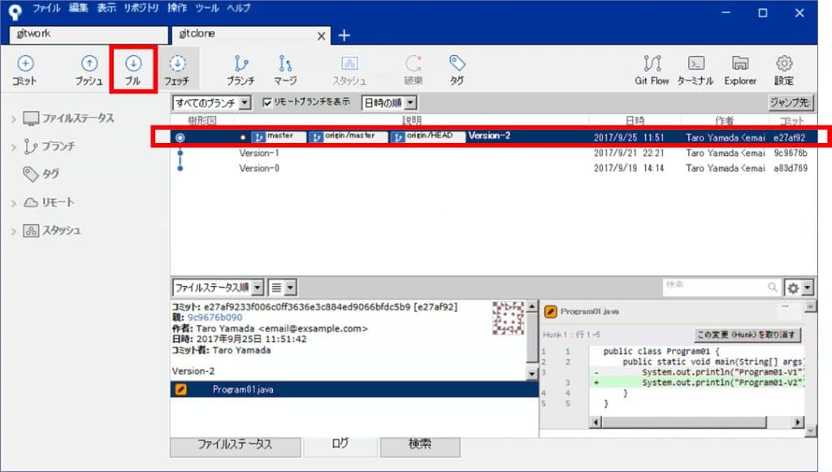Select the プル (Pull) toolbar icon
Screen dimensions: 832x472
click(x=132, y=69)
